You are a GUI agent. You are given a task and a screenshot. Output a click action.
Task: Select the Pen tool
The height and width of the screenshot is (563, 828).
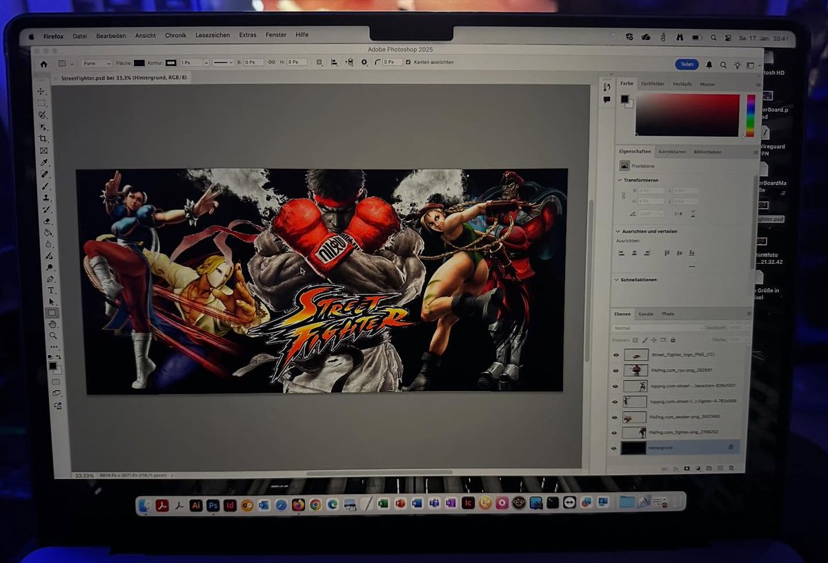[50, 279]
